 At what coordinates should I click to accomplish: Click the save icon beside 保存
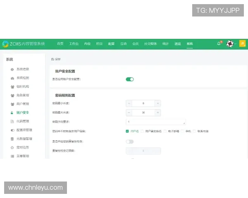click(x=52, y=59)
